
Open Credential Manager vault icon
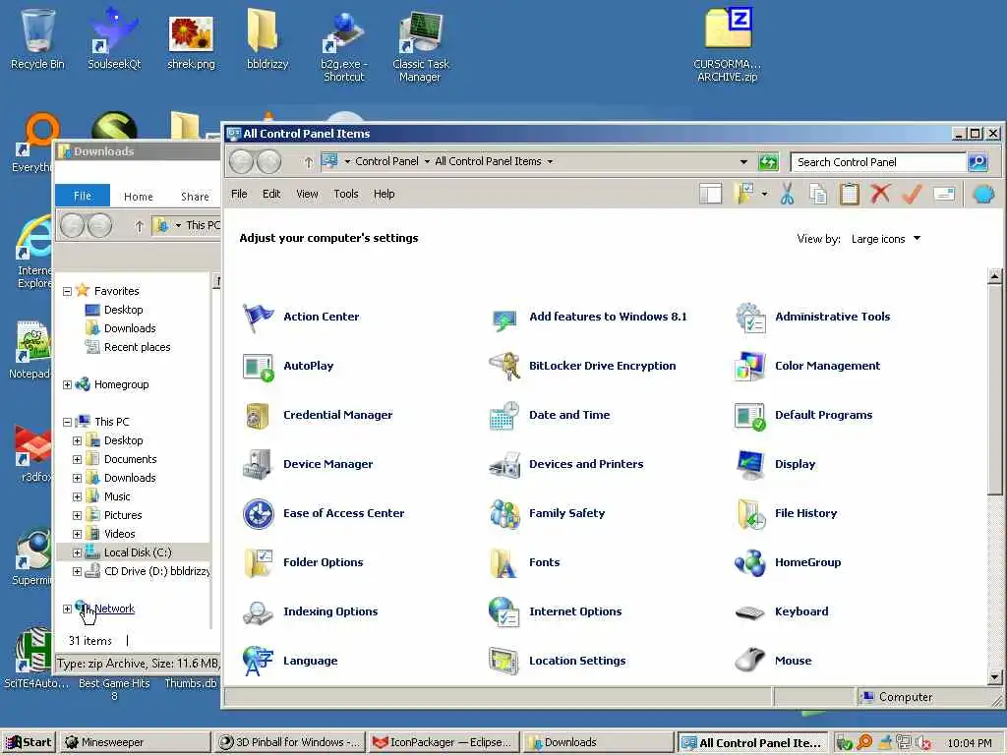259,416
